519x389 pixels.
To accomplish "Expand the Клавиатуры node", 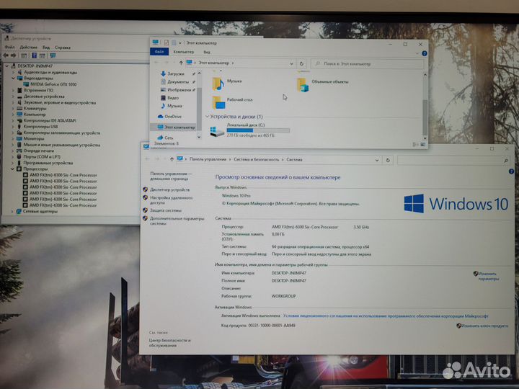I will coord(13,108).
